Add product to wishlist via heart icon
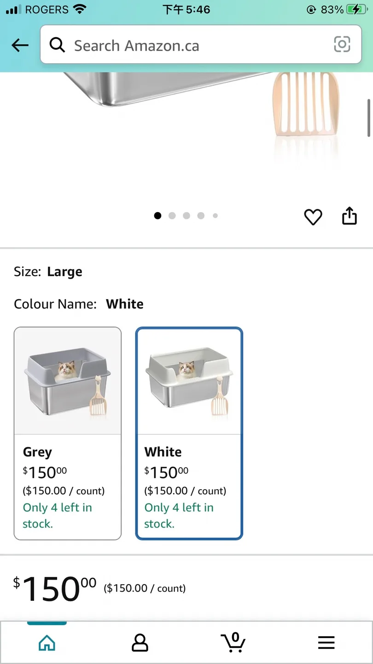Screen dimensions: 373x664 click(313, 217)
